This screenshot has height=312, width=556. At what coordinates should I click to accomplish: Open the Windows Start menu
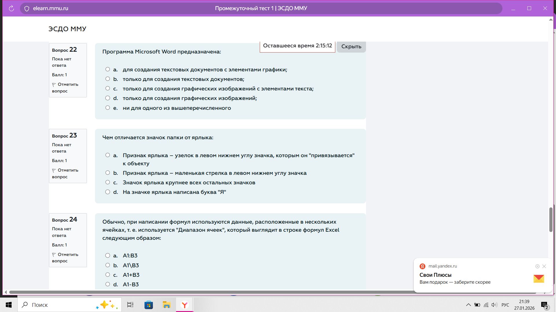point(9,305)
